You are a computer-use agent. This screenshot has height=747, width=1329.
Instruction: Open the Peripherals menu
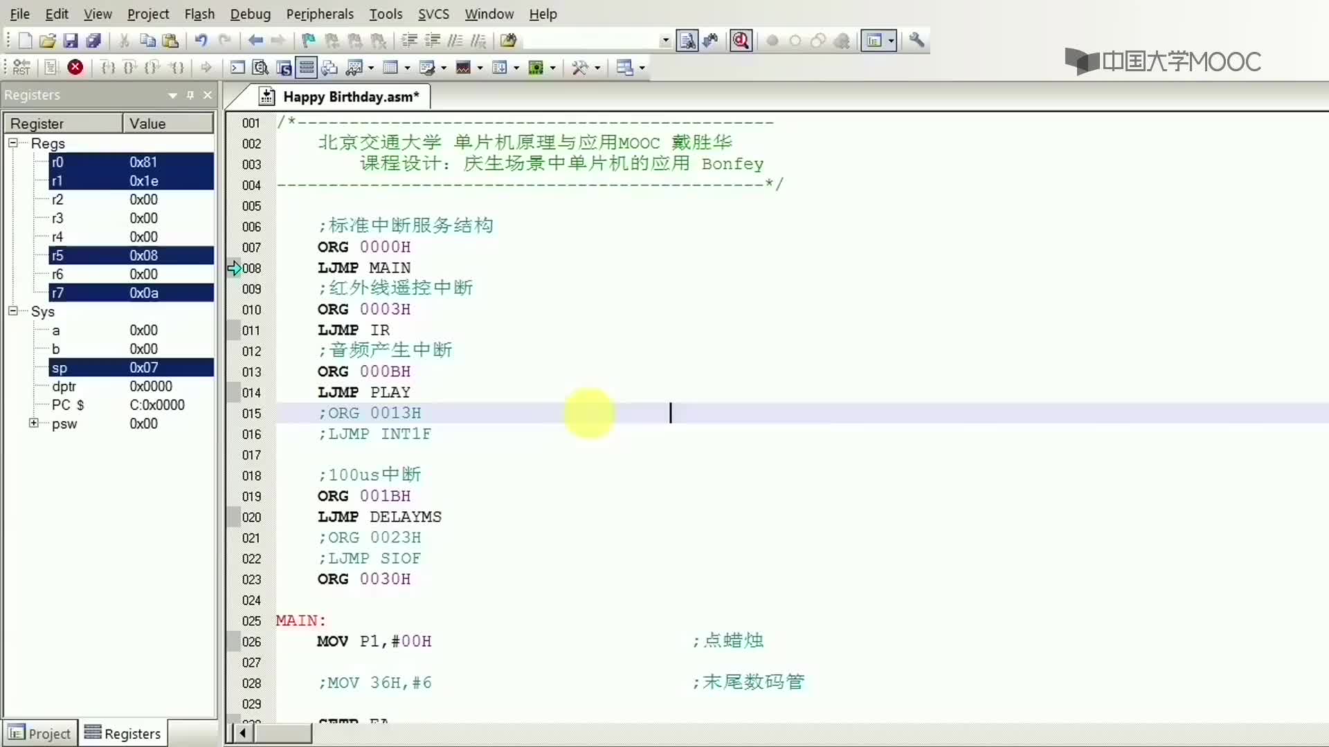320,14
